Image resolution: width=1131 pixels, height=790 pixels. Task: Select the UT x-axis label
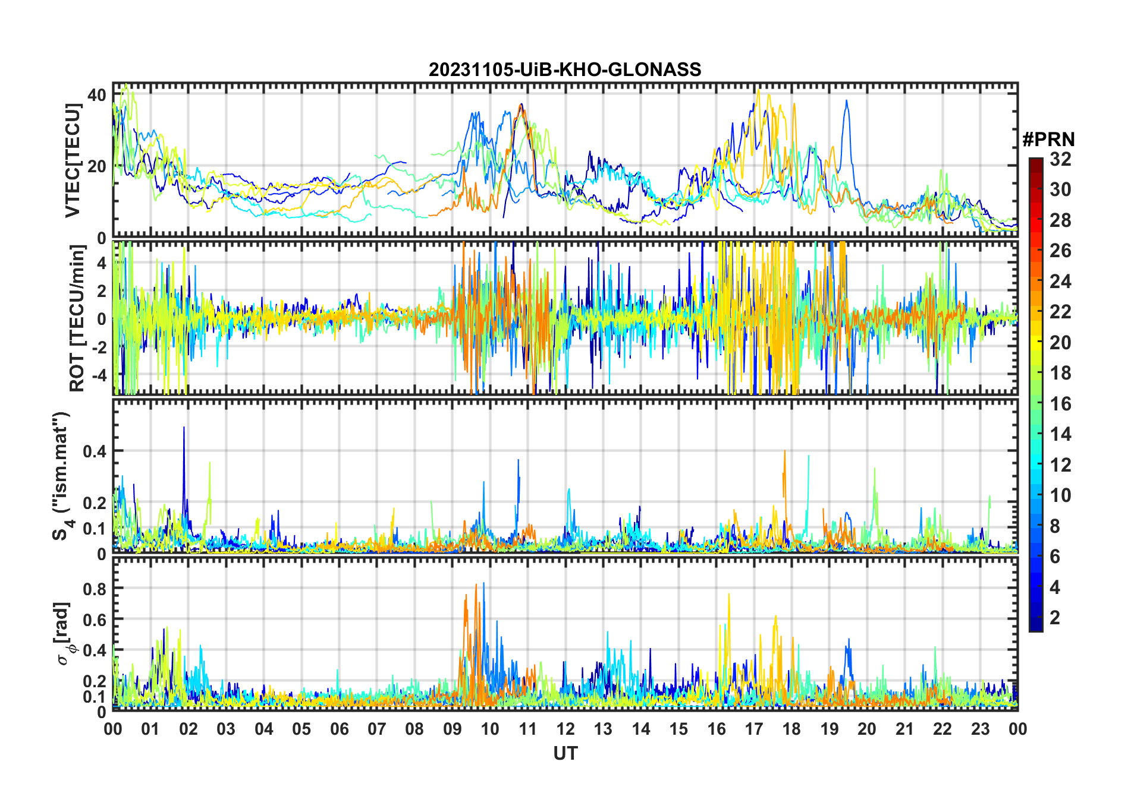coord(565,754)
